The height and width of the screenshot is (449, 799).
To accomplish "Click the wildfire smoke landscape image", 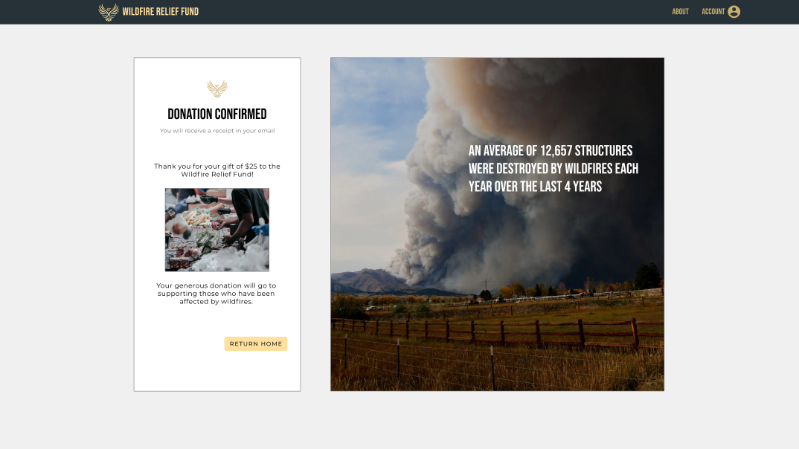I will (x=498, y=224).
